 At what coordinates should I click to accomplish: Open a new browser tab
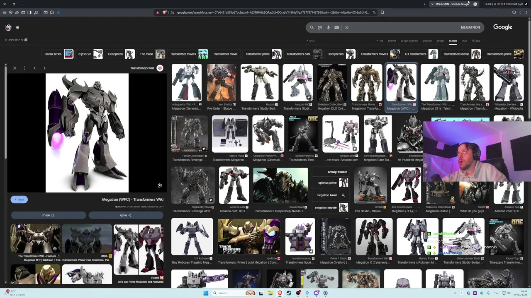pyautogui.click(x=424, y=4)
